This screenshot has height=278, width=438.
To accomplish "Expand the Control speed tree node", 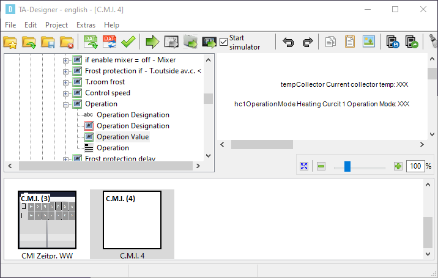I will coord(66,93).
